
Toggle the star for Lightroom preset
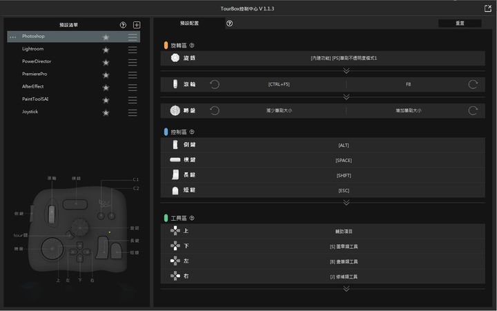click(x=106, y=50)
